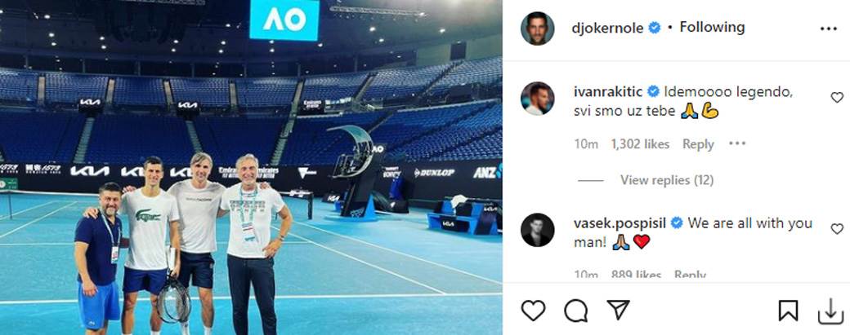Like ivanrakitic's comment with small heart
Viewport: 850px width, 335px height.
click(837, 97)
